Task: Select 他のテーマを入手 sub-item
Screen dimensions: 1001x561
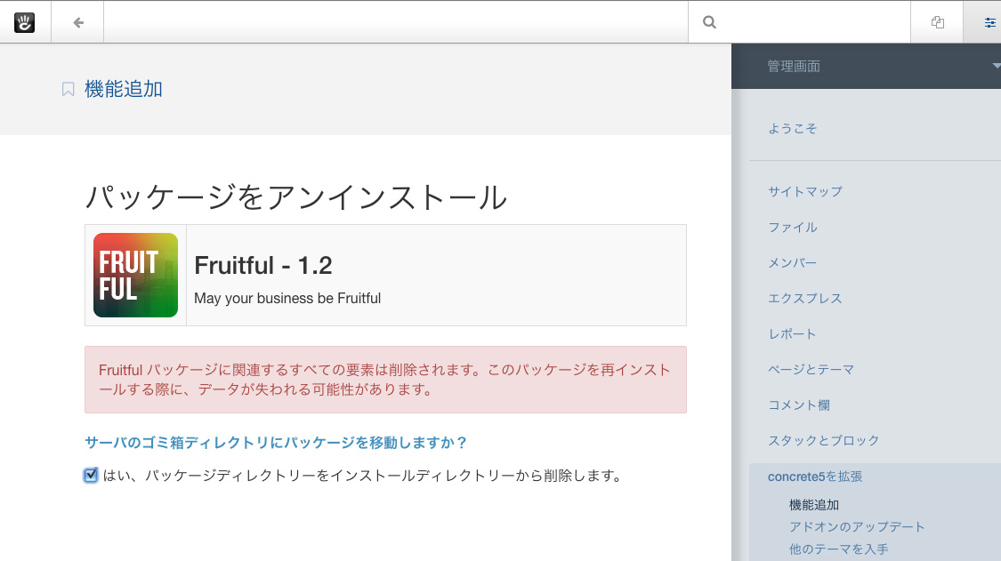Action: tap(838, 549)
